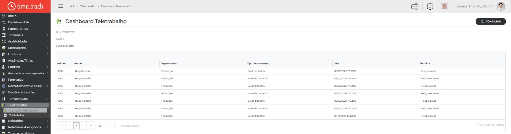
Task: Click the Dashboard Teletrabalho page title icon
Action: (x=59, y=21)
